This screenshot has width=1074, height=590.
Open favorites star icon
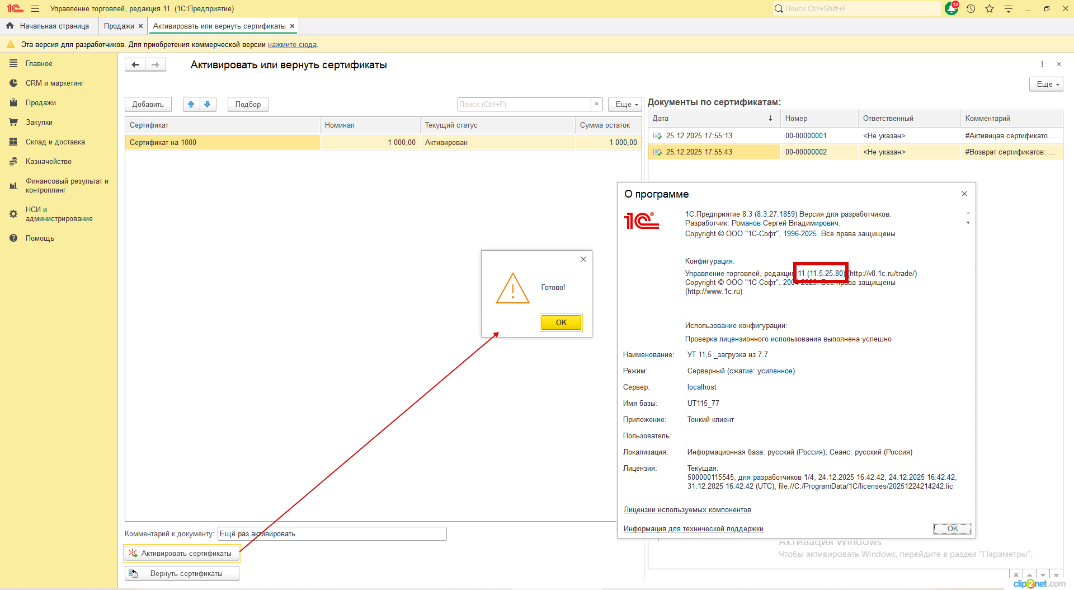(990, 8)
